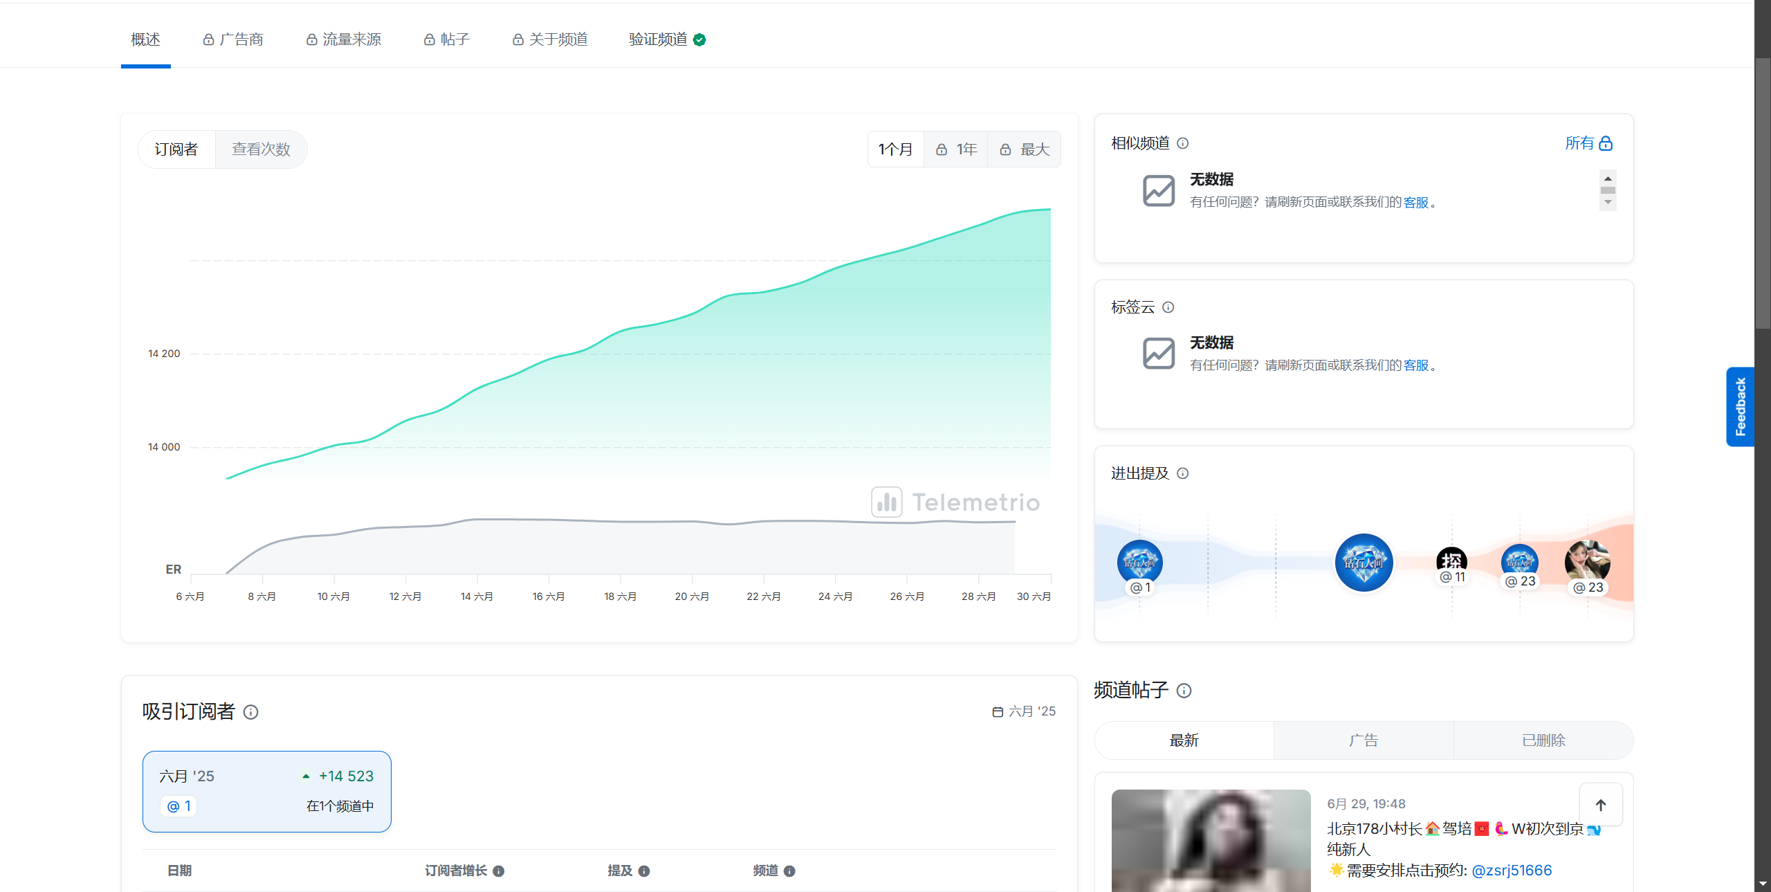The height and width of the screenshot is (892, 1771).
Task: Open the 六月 '25 date picker
Action: pos(1024,711)
